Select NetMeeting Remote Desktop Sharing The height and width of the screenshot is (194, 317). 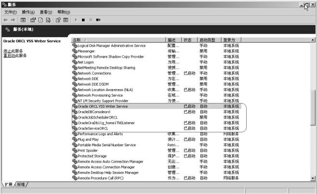point(106,68)
